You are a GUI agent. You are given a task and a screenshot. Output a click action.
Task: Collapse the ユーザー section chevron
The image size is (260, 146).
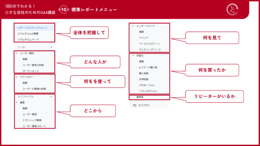pos(51,47)
